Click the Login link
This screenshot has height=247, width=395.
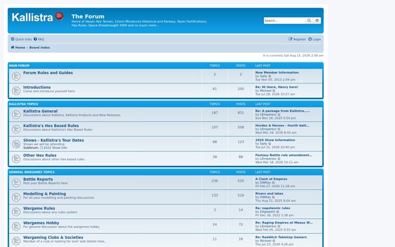coord(315,40)
